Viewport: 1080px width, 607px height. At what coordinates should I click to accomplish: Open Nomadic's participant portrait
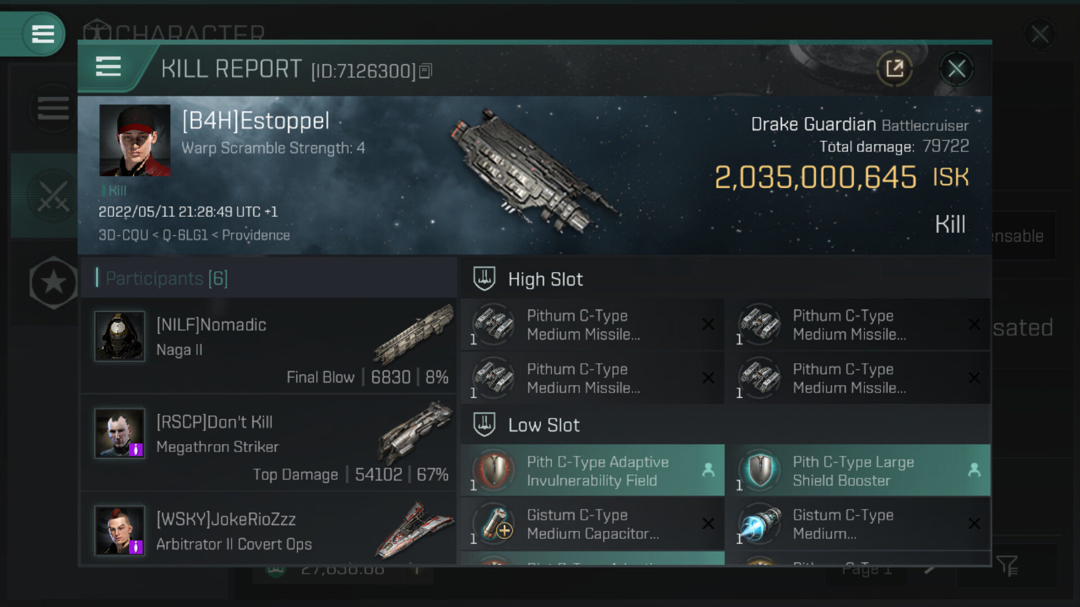coord(120,336)
